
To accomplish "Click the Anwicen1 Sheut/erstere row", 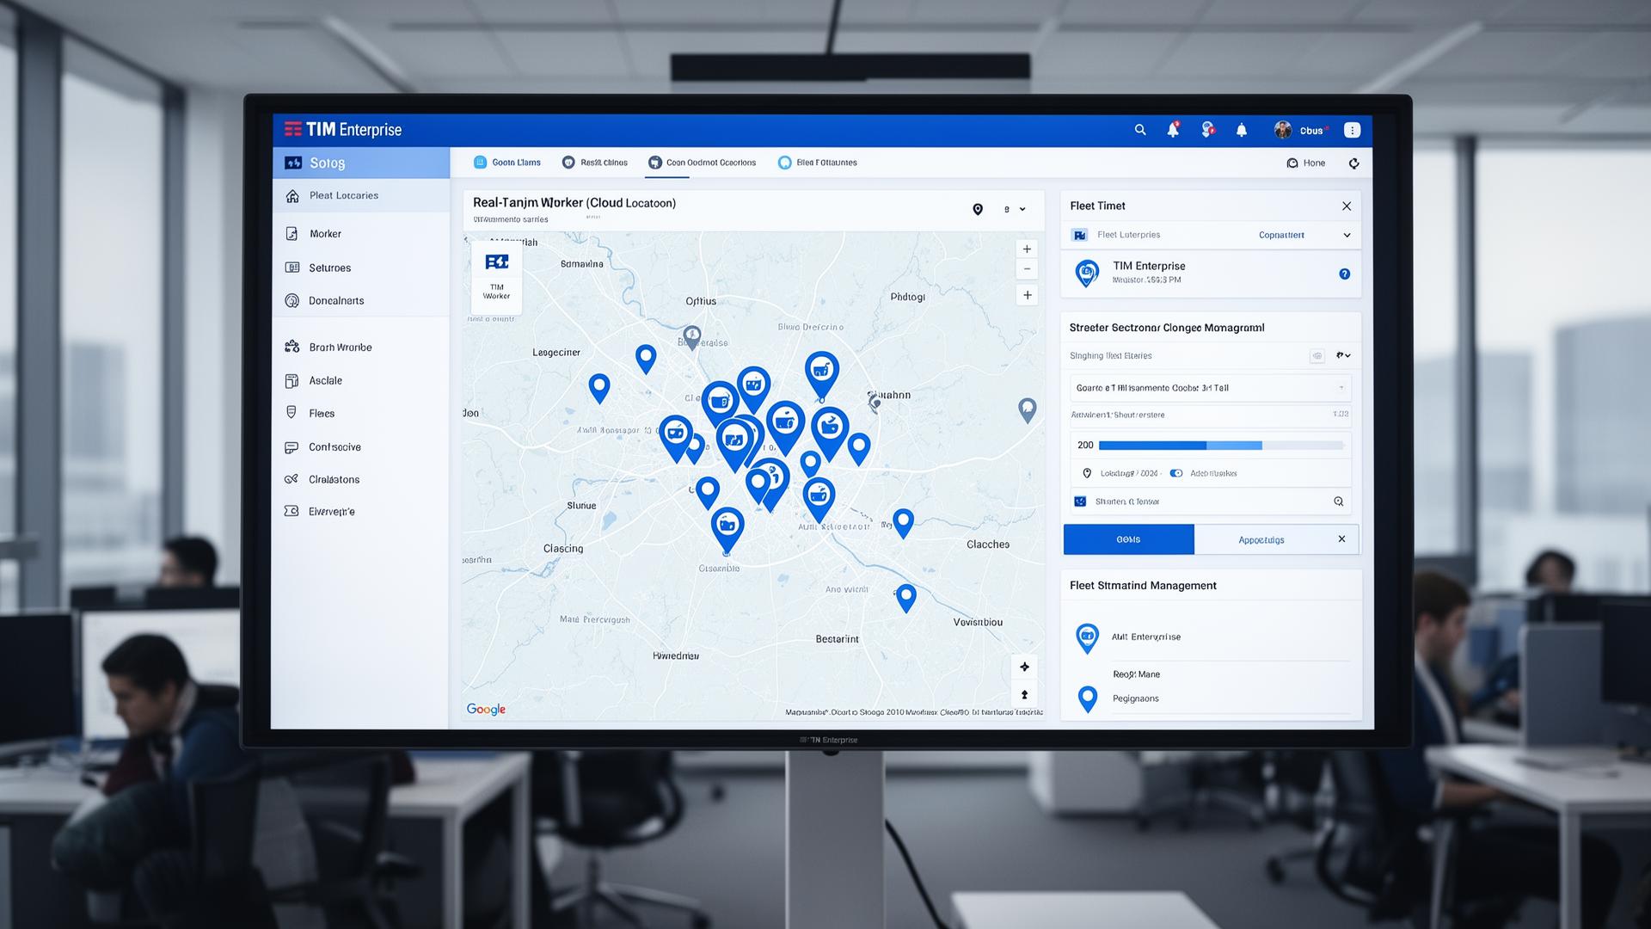I will (1211, 415).
